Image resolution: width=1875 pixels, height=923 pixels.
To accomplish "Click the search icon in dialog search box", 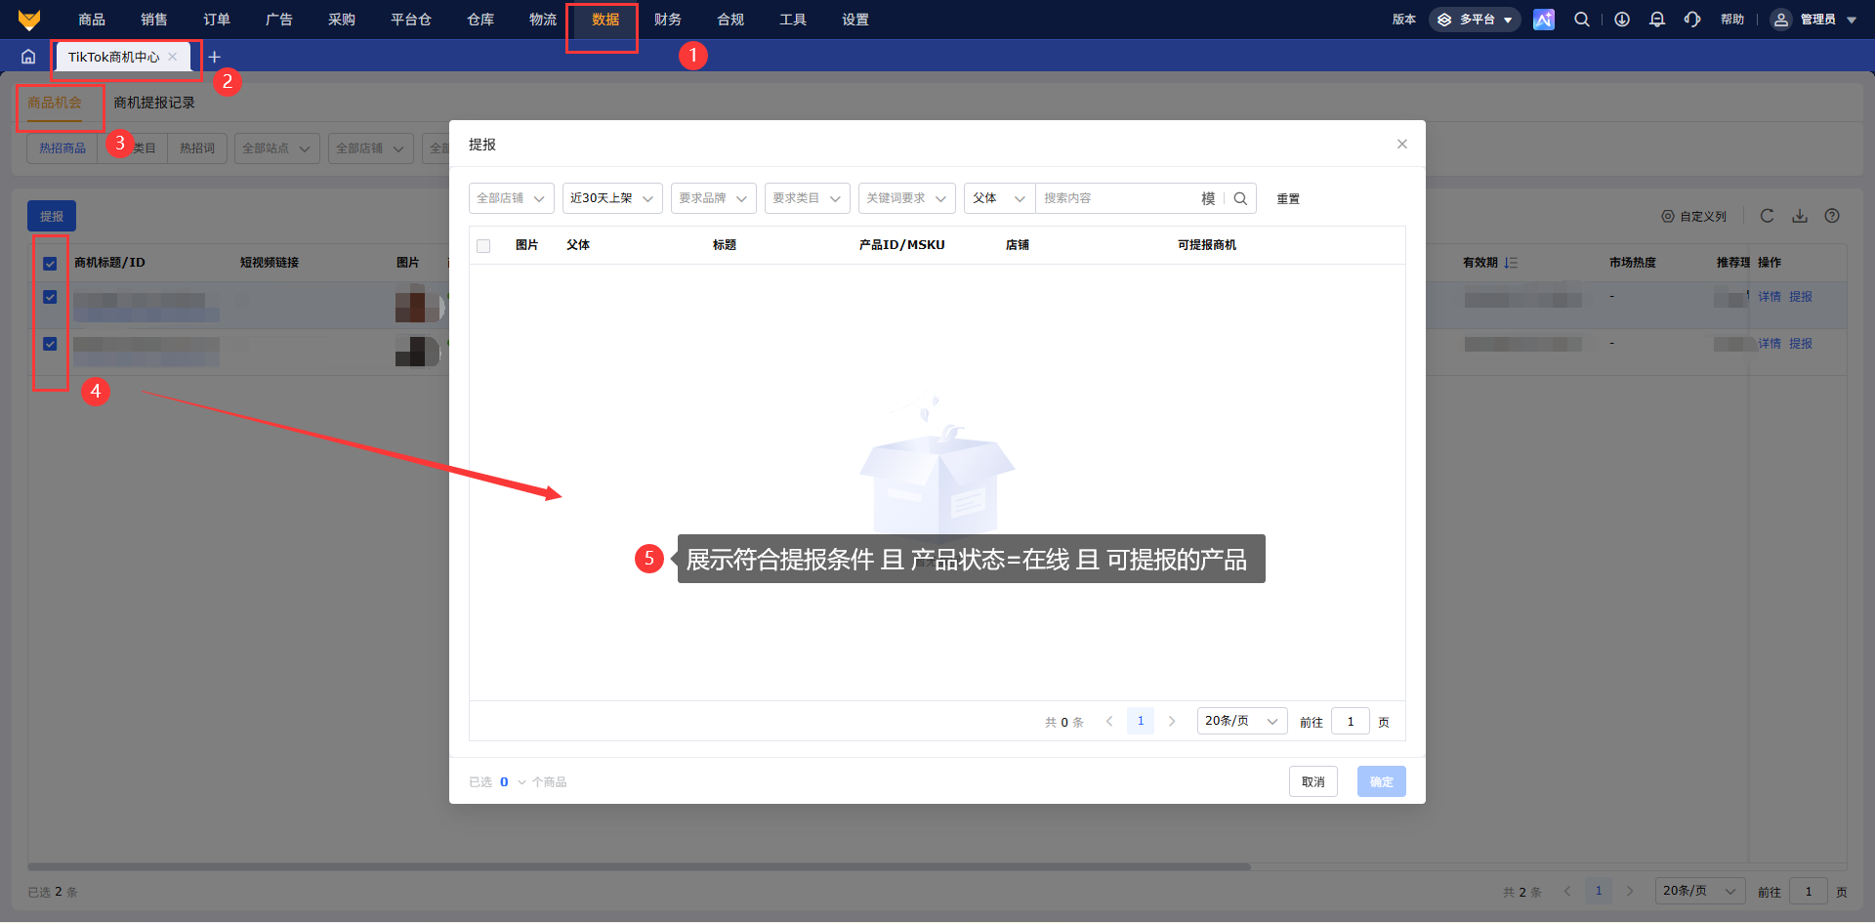I will pyautogui.click(x=1240, y=198).
